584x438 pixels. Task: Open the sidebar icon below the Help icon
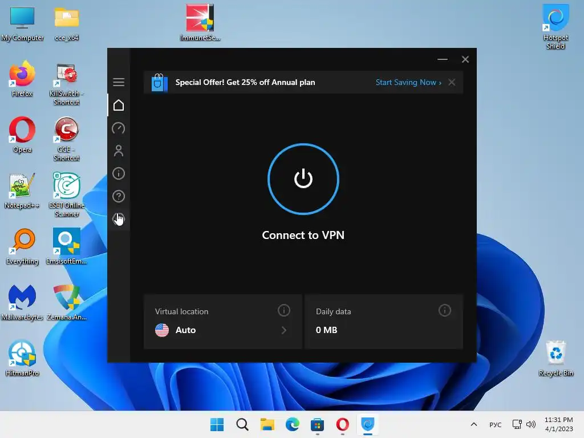(119, 219)
